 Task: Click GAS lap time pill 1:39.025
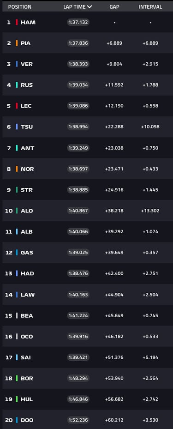point(78,252)
